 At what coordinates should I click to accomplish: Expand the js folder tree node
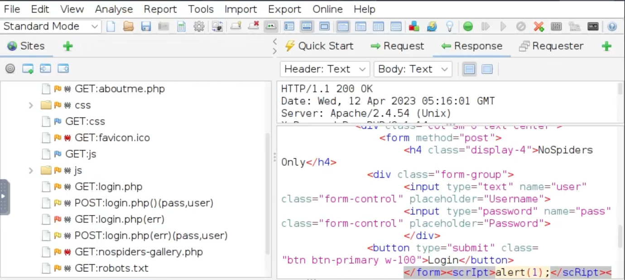pyautogui.click(x=31, y=170)
